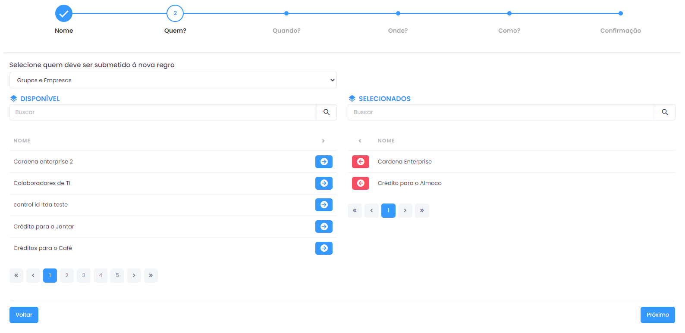The height and width of the screenshot is (333, 685).
Task: Go to next page in selected list
Action: [405, 210]
